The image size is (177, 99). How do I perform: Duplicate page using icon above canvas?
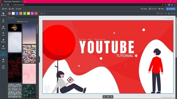pyautogui.click(x=166, y=18)
